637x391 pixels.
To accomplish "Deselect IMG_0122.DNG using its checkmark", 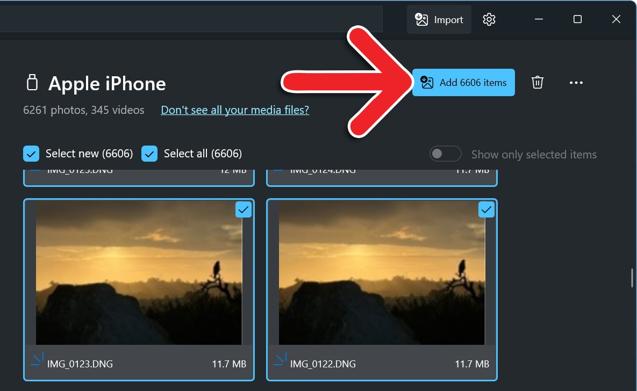I will coord(486,209).
